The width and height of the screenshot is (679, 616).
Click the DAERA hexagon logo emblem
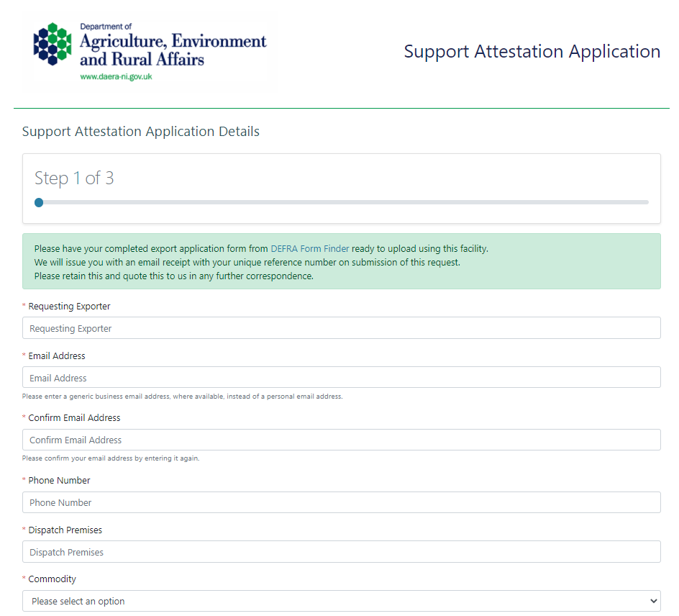[53, 44]
